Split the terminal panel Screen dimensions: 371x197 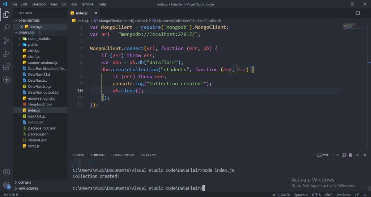(344, 155)
